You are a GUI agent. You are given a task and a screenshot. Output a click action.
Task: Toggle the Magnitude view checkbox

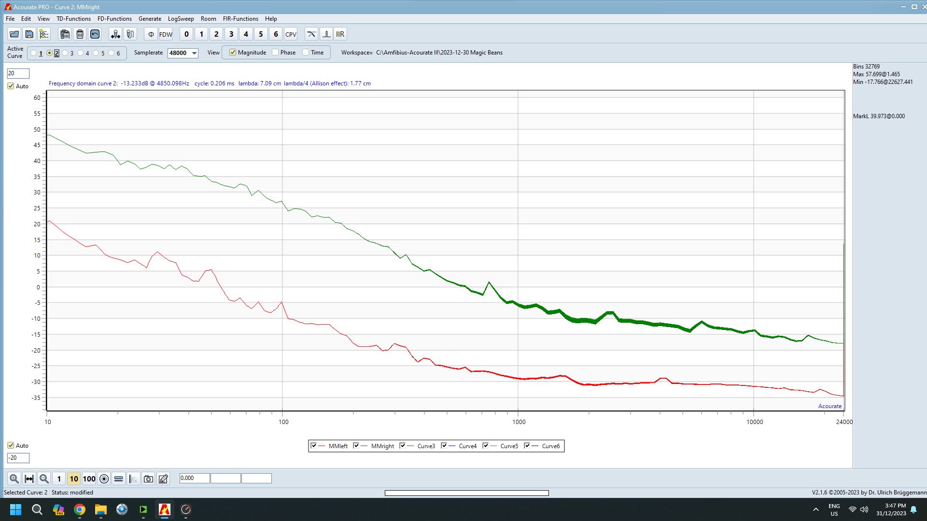click(233, 53)
